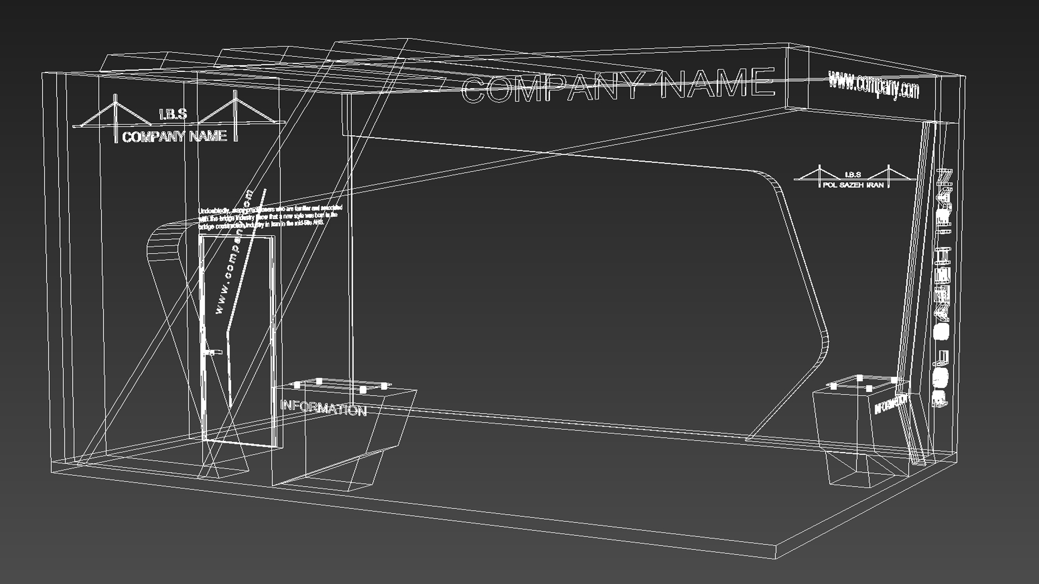Click INFORMATION text on the left desk
Screen dimensions: 1039x584
click(323, 408)
